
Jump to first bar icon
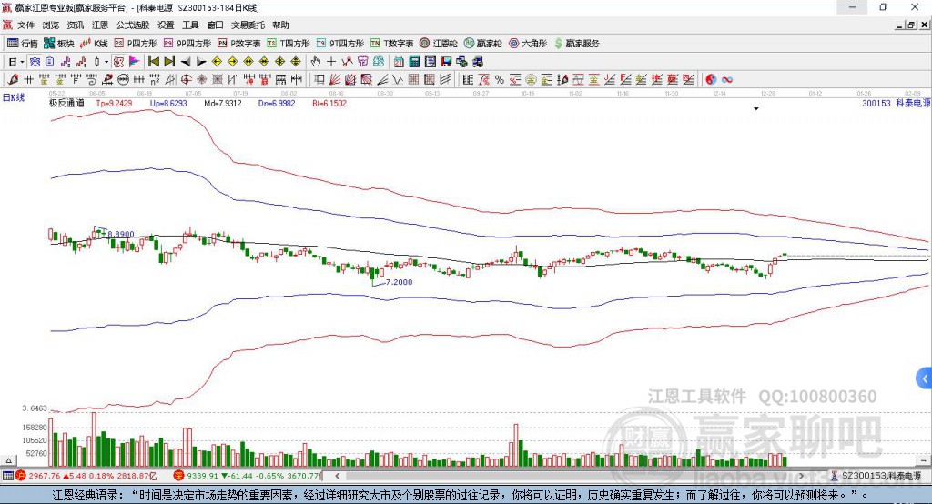pyautogui.click(x=153, y=62)
